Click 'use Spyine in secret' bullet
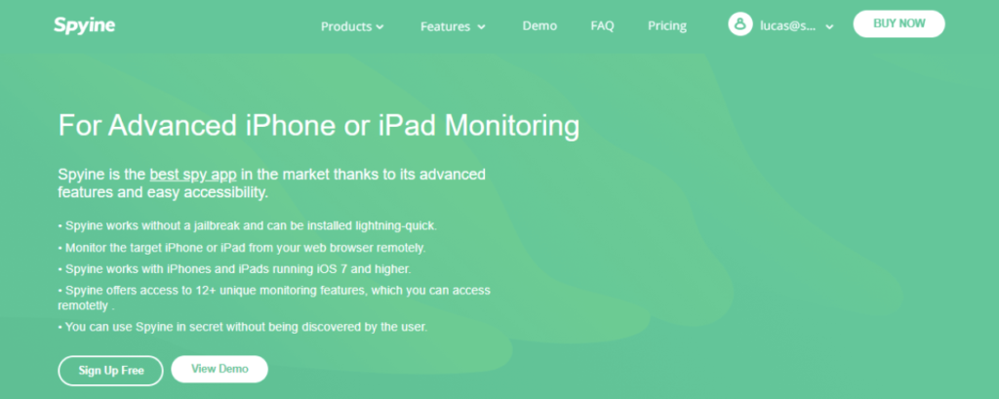The image size is (999, 399). (x=243, y=327)
